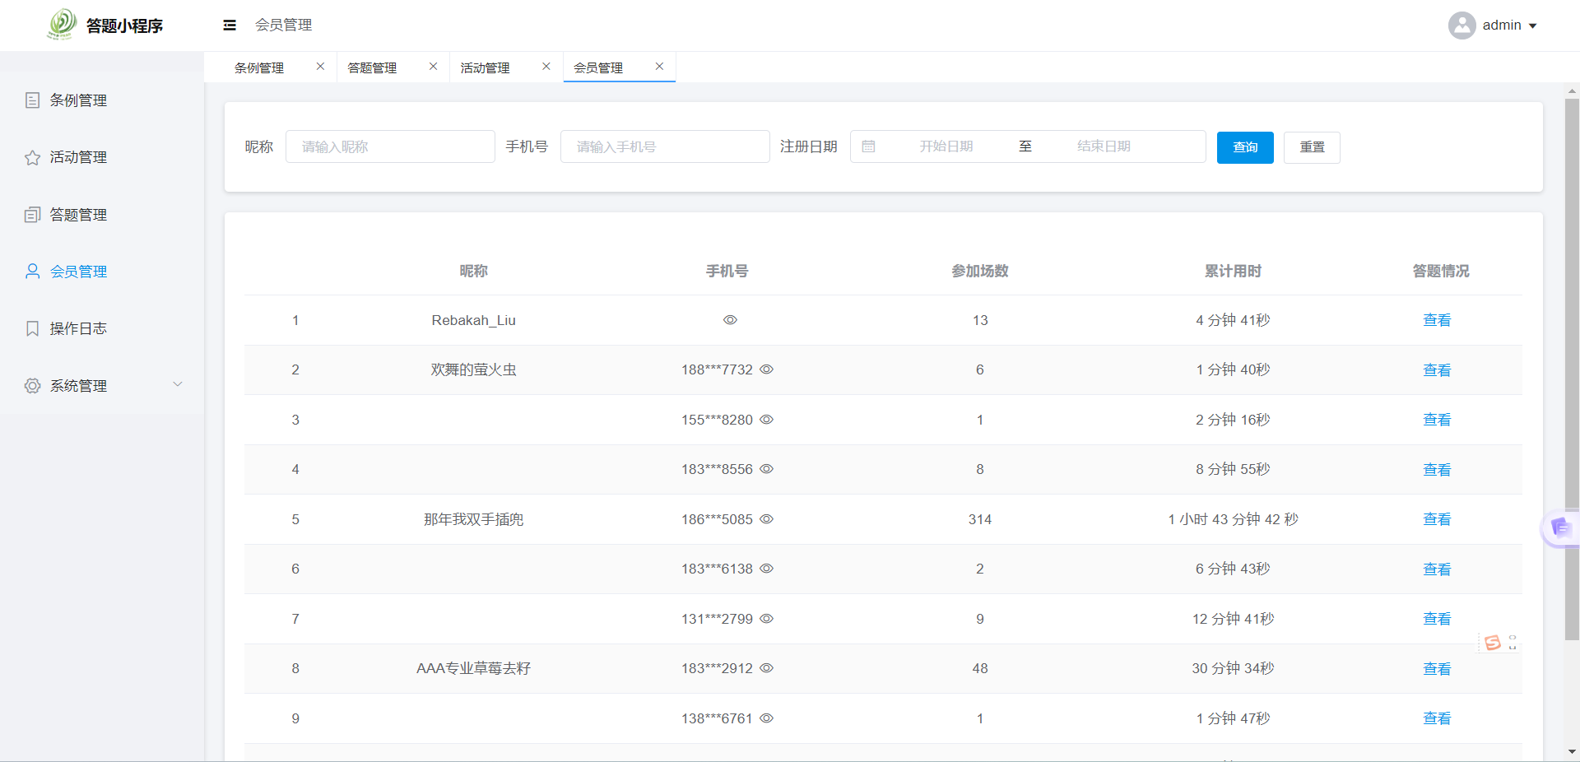Image resolution: width=1580 pixels, height=762 pixels.
Task: Select the 结束日期 end date field
Action: [x=1104, y=146]
